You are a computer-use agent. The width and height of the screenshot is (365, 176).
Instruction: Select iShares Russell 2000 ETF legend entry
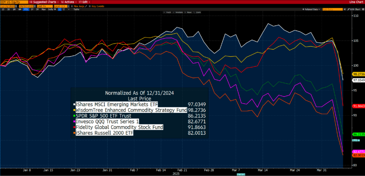(x=104, y=133)
